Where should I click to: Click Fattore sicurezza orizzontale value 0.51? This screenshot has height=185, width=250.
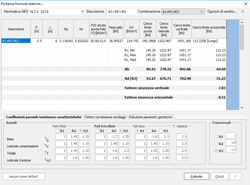(222, 97)
